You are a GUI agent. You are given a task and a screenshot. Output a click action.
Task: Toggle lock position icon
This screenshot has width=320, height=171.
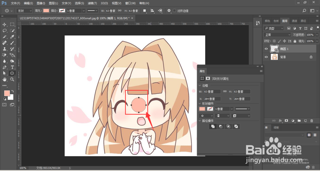point(284,41)
